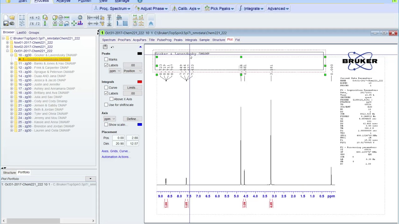The height and width of the screenshot is (224, 399).
Task: Check the Show scaling checkbox
Action: pyautogui.click(x=106, y=125)
